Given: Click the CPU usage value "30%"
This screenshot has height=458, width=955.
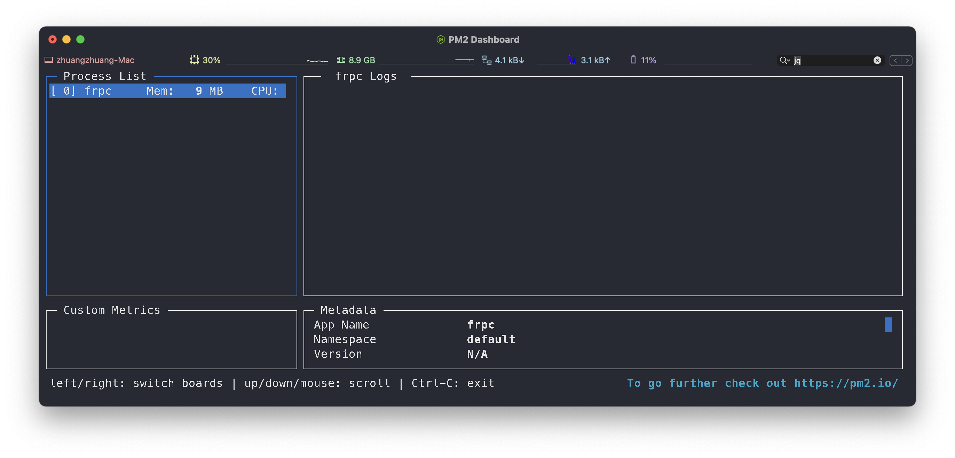Looking at the screenshot, I should pyautogui.click(x=211, y=60).
